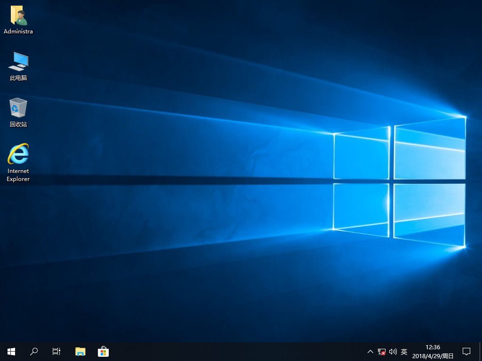Viewport: 482px width, 361px height.
Task: Open the Action Center notification icon
Action: click(x=466, y=351)
